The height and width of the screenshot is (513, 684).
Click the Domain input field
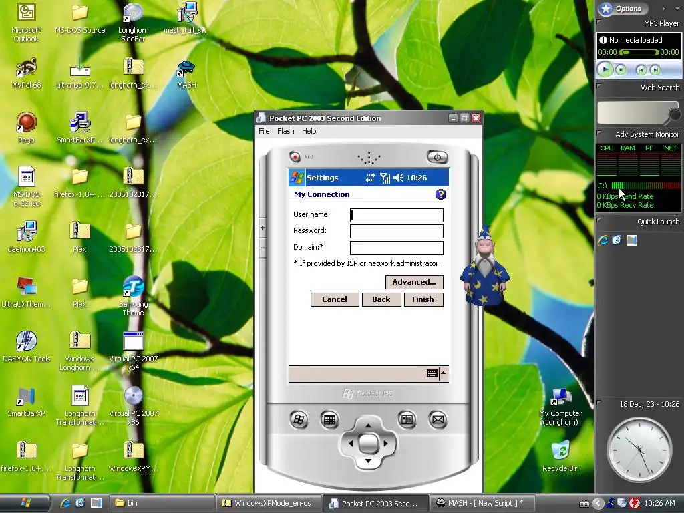pyautogui.click(x=397, y=248)
